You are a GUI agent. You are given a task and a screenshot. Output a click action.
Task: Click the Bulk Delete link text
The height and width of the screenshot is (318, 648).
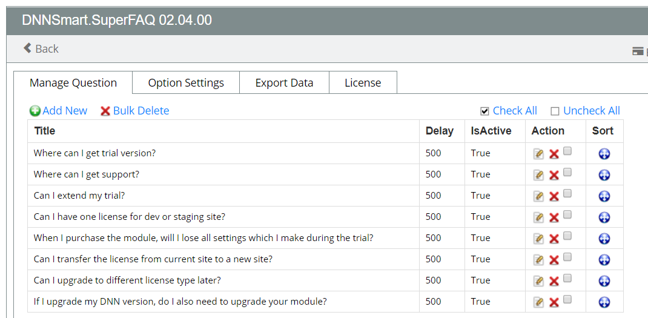pos(141,111)
